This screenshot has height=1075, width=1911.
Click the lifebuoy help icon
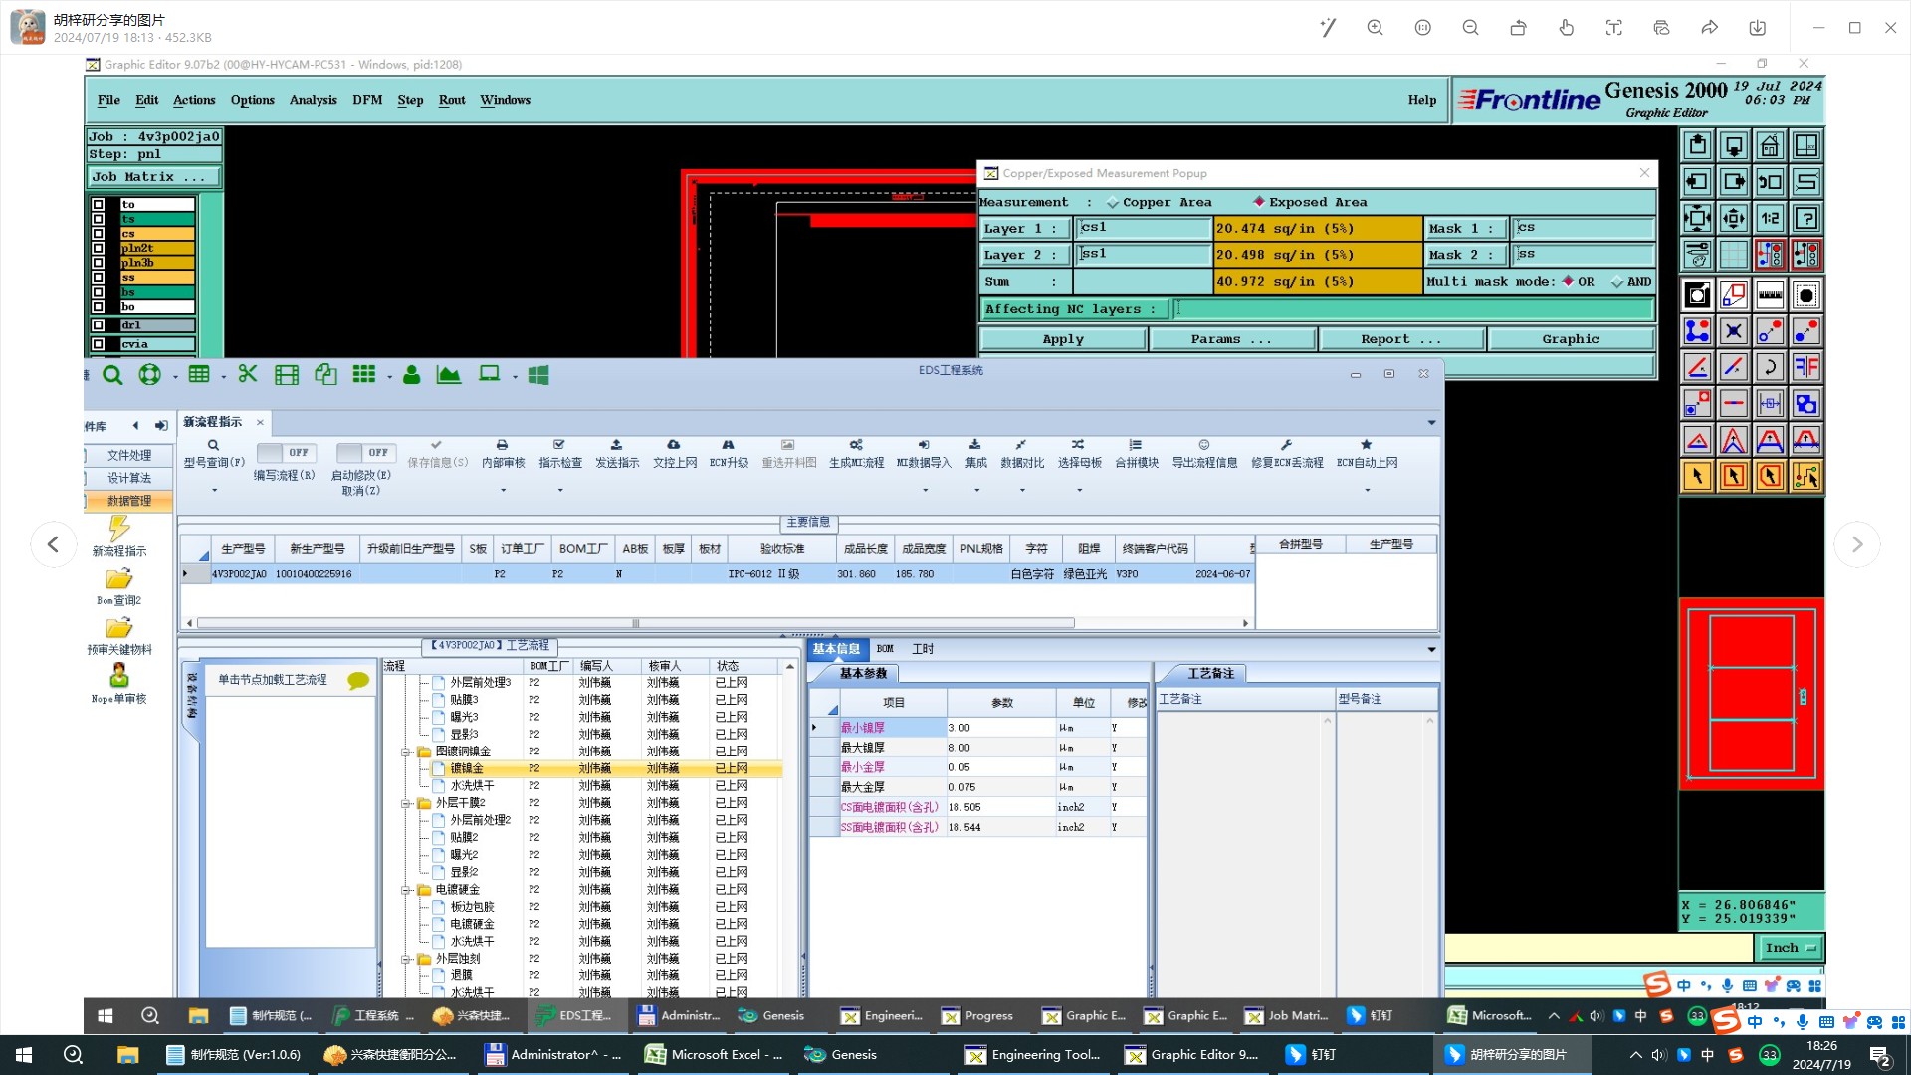(149, 375)
